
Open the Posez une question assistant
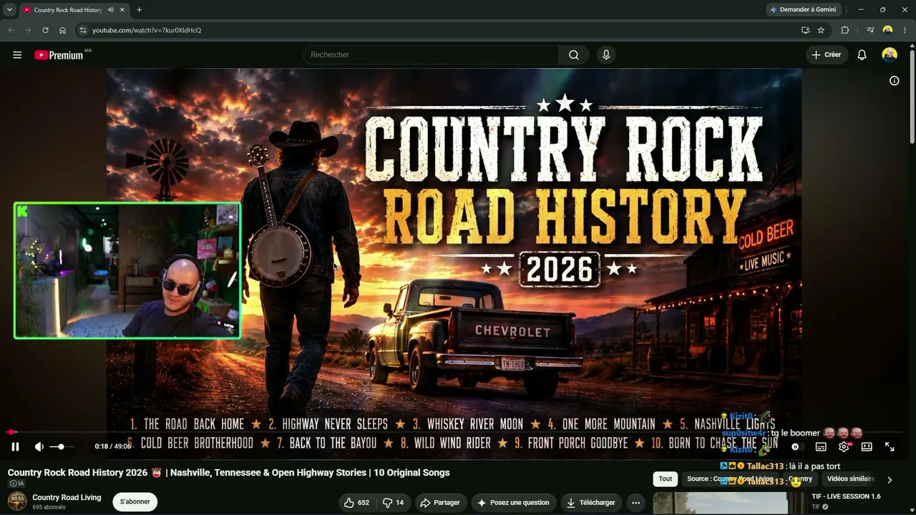pyautogui.click(x=514, y=503)
